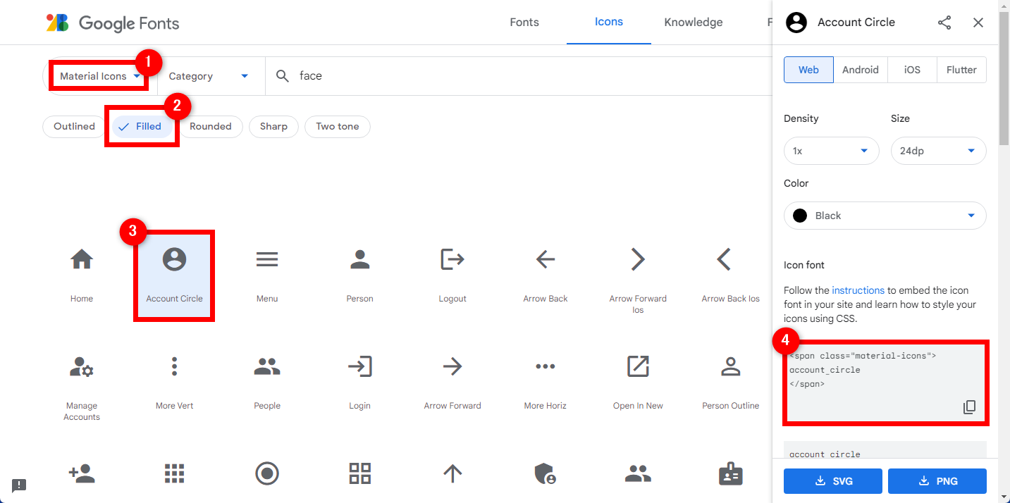Image resolution: width=1010 pixels, height=503 pixels.
Task: Click the Google Fonts logo
Action: pos(113,23)
